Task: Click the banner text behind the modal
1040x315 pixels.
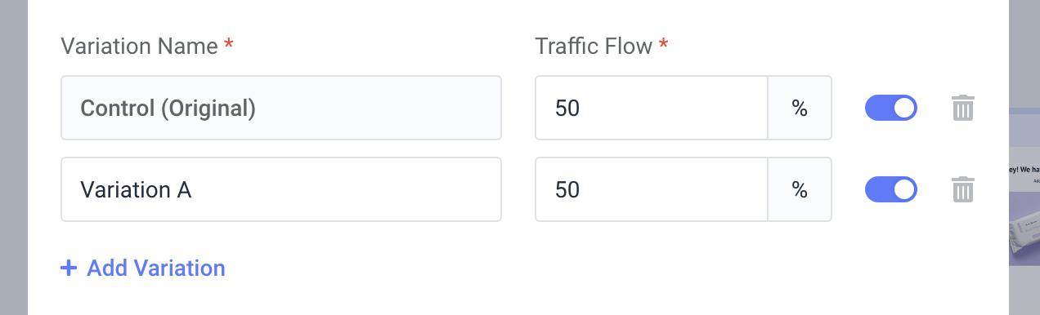Action: tap(1025, 171)
